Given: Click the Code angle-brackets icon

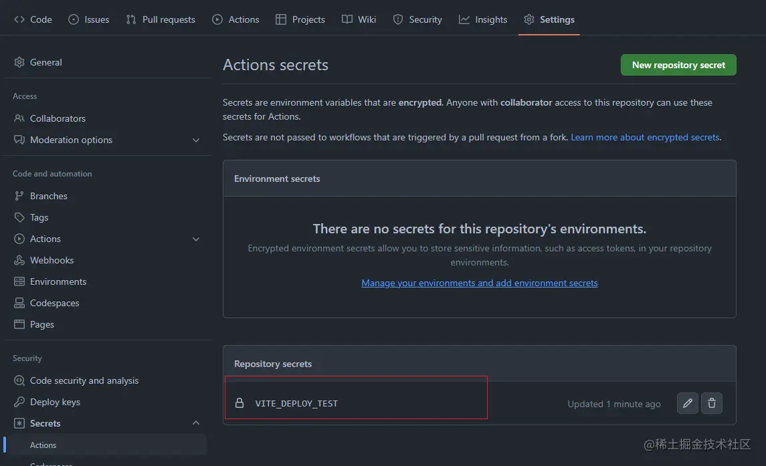Looking at the screenshot, I should tap(19, 19).
